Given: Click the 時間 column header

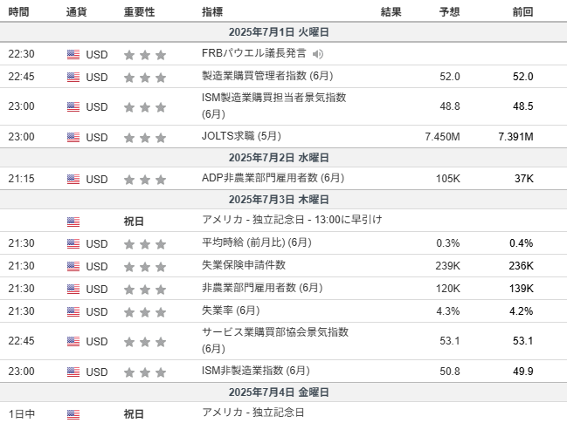Looking at the screenshot, I should tap(18, 12).
